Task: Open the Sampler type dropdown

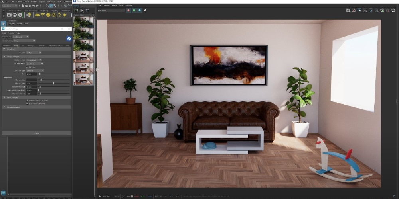Action: pyautogui.click(x=34, y=60)
